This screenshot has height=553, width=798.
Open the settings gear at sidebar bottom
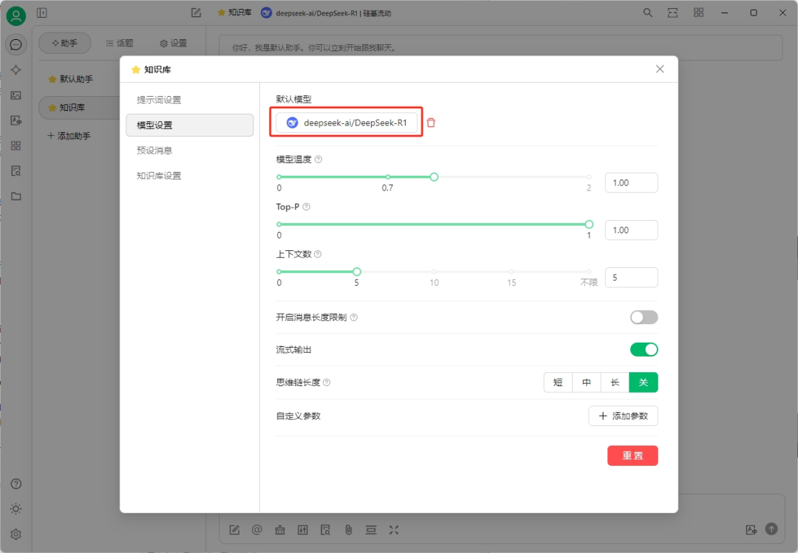16,535
